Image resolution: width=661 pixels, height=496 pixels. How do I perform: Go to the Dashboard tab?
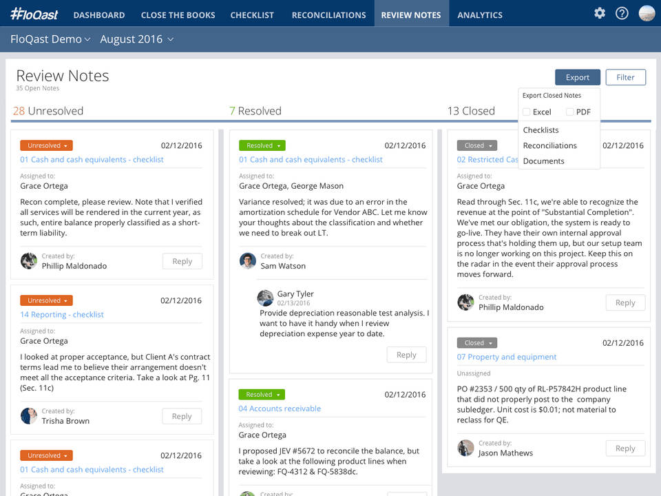point(99,15)
